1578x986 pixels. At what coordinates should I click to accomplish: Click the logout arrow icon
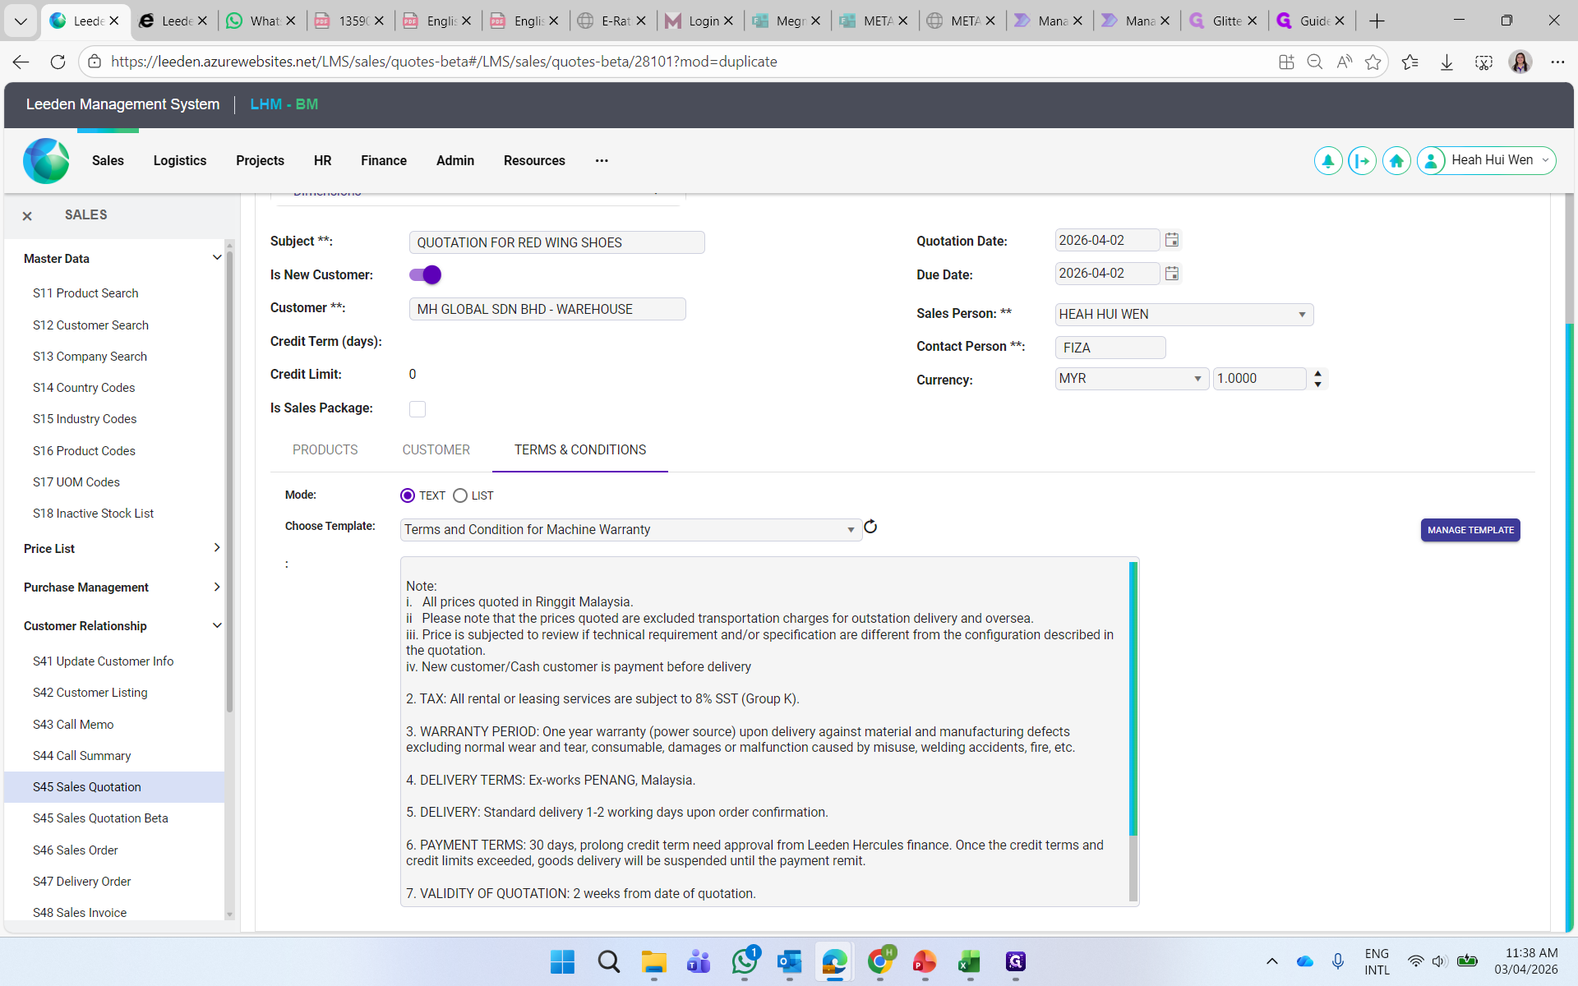[x=1362, y=161]
